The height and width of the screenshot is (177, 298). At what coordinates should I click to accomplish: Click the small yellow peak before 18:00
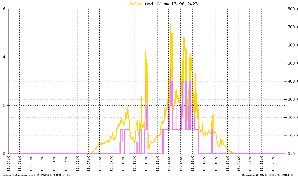(213, 115)
